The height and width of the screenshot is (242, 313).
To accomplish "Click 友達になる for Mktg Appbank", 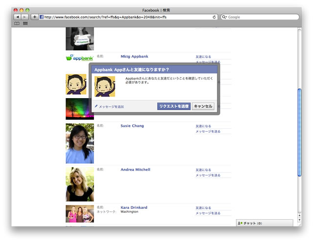I will pyautogui.click(x=203, y=57).
